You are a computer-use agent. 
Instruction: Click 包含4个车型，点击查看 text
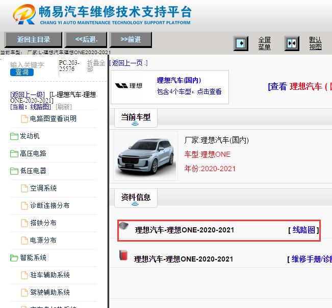point(189,91)
